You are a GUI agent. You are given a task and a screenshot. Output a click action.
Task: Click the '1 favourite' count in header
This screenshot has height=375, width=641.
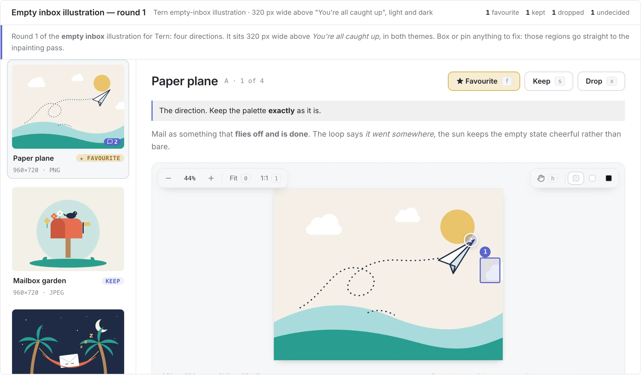tap(502, 13)
